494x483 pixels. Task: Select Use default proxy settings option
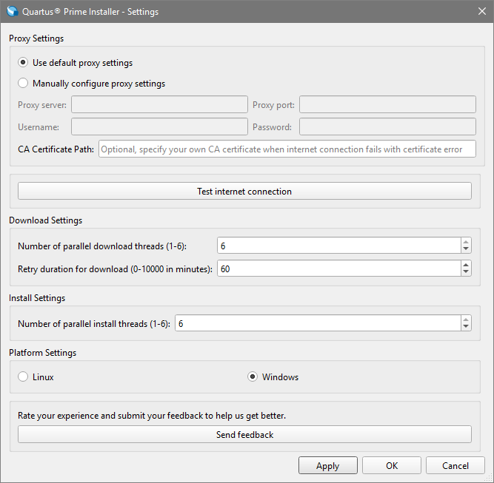24,63
